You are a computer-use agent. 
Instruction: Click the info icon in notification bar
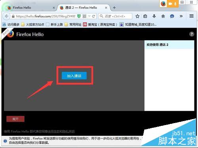click(5, 141)
